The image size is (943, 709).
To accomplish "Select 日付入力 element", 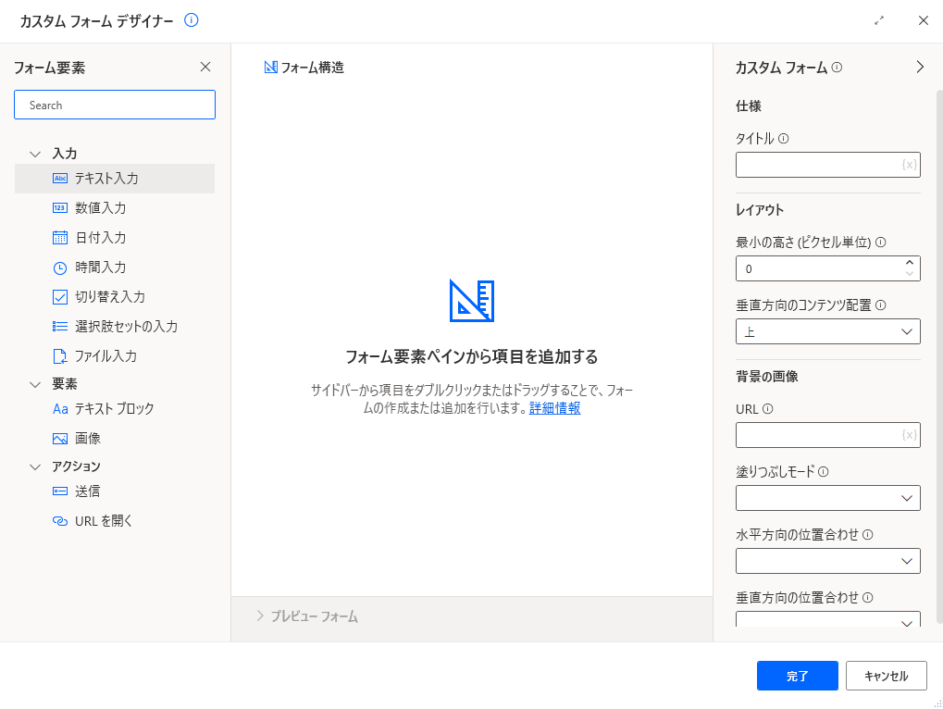I will coord(114,238).
